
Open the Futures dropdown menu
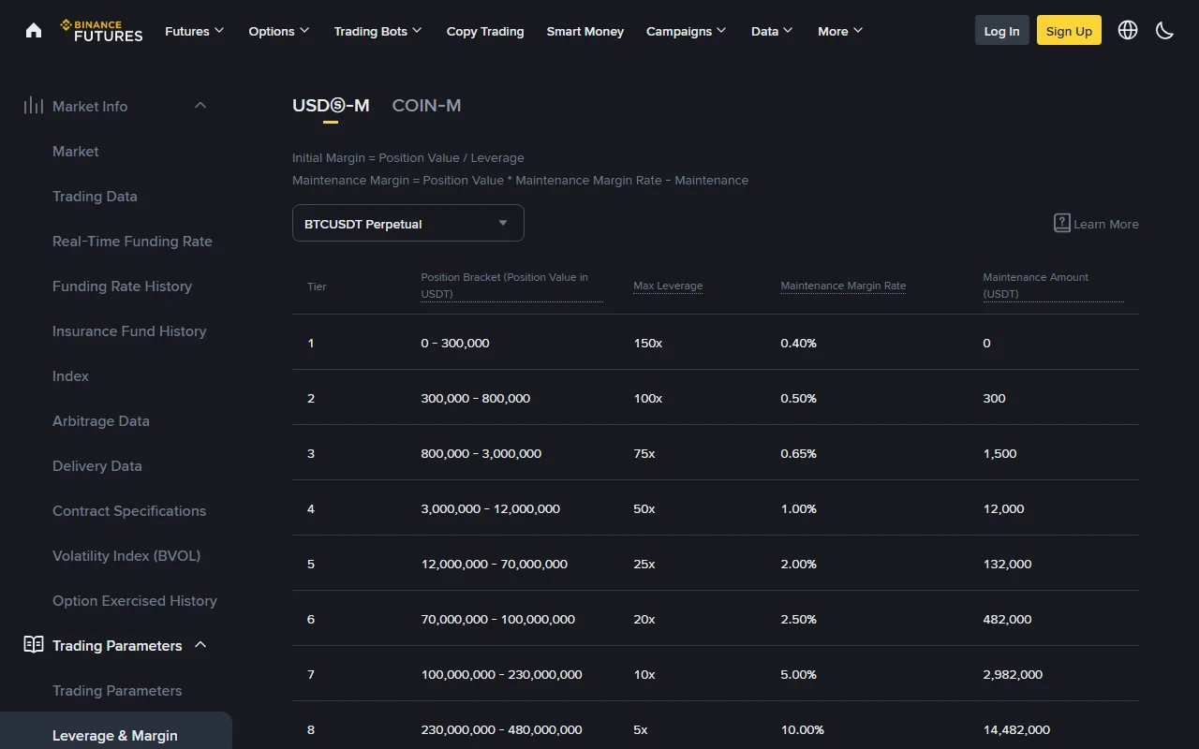click(195, 31)
